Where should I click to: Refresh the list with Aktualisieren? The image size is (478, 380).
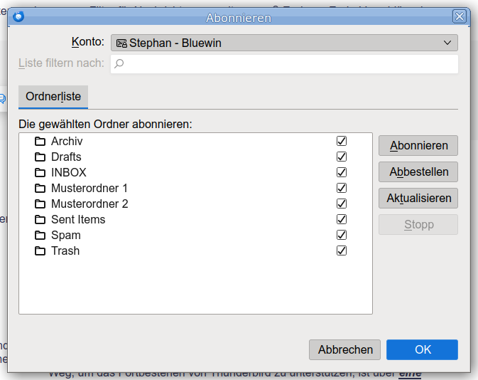418,198
